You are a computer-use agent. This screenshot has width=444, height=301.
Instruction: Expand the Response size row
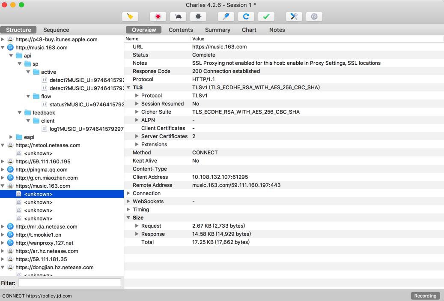point(137,234)
